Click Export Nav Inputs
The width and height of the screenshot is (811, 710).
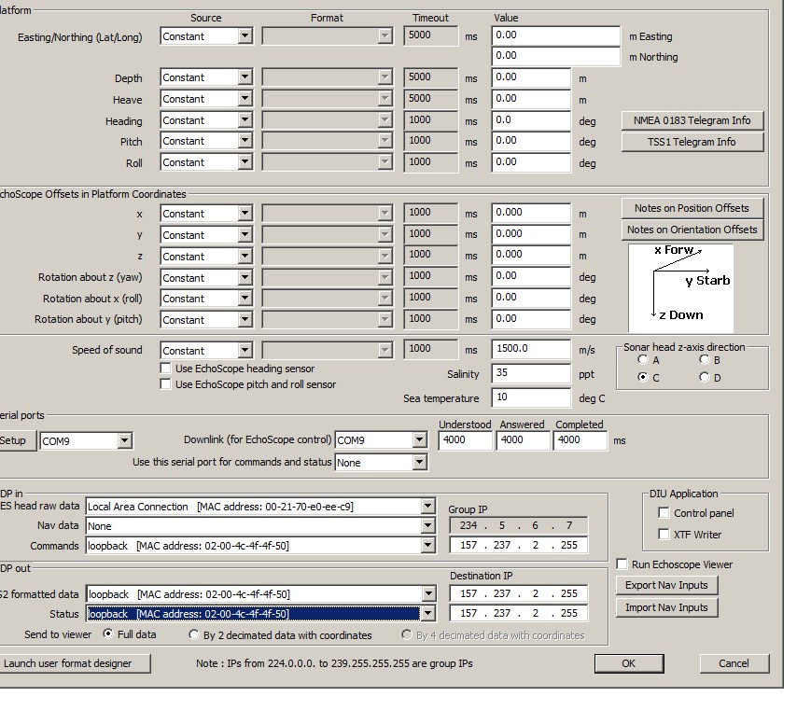click(666, 586)
